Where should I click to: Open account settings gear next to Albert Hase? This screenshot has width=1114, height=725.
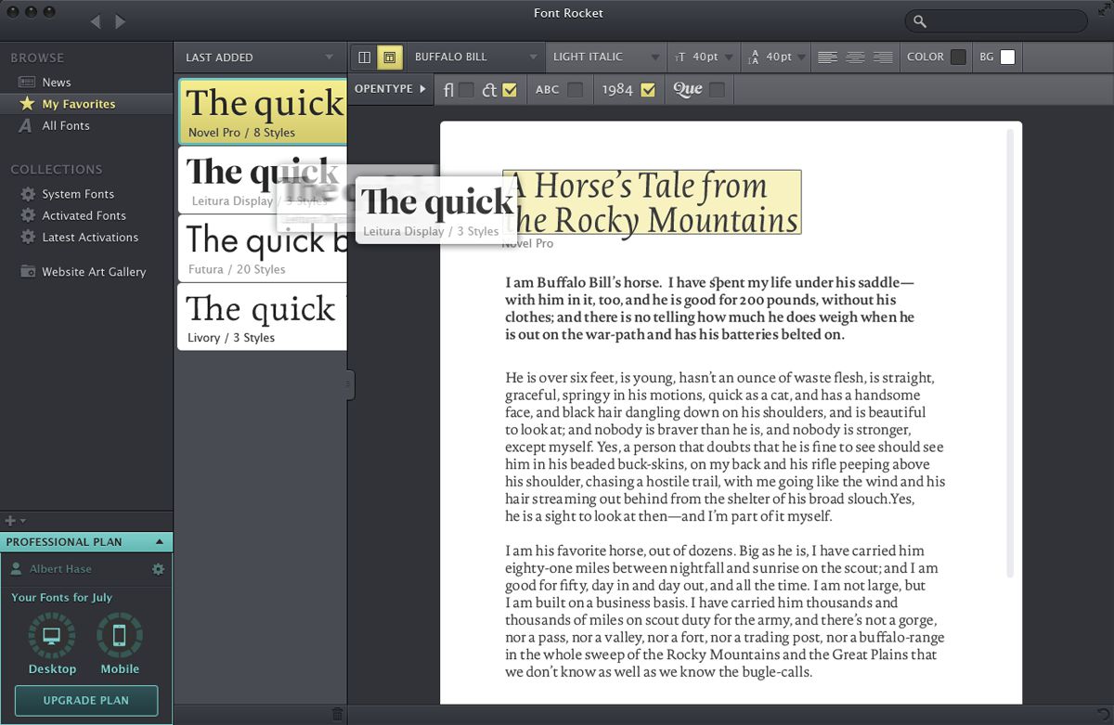158,569
